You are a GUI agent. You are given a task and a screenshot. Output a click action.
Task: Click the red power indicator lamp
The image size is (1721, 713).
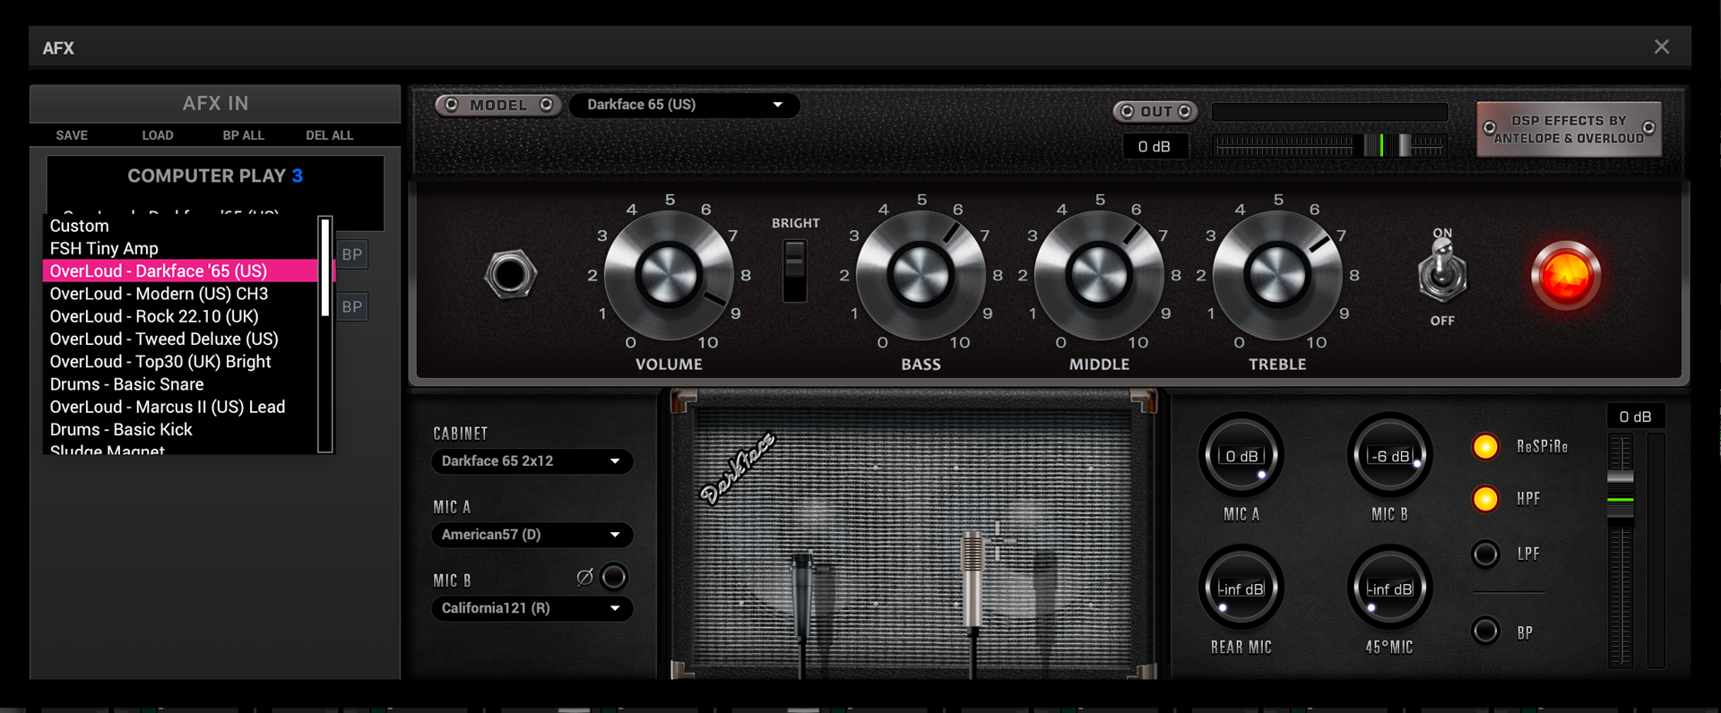tap(1566, 275)
